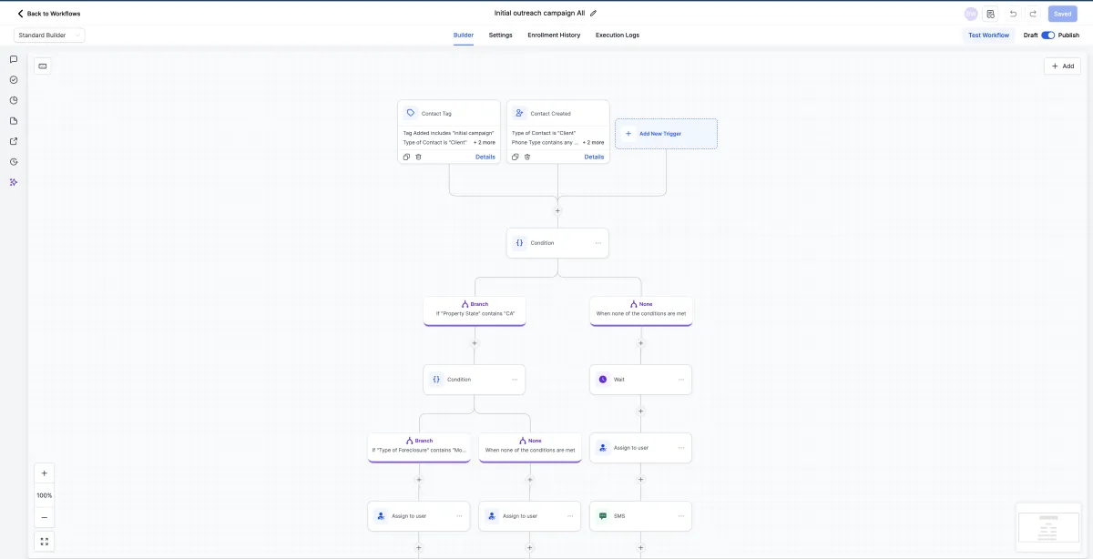Open the document search icon near avatar
1093x559 pixels.
(x=990, y=14)
